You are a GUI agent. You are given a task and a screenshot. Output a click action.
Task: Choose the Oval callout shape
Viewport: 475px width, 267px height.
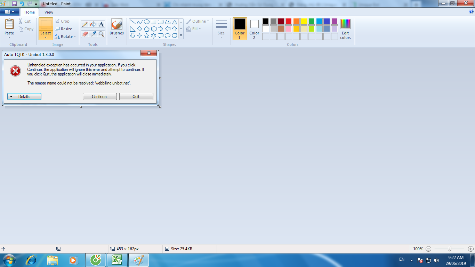[167, 35]
